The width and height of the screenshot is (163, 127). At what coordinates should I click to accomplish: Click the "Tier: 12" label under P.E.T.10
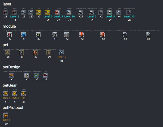(62, 57)
